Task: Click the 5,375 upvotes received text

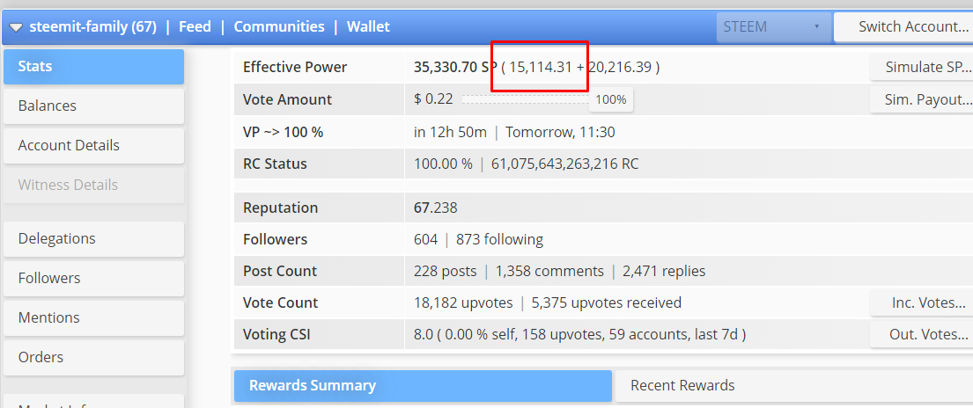Action: pyautogui.click(x=607, y=302)
